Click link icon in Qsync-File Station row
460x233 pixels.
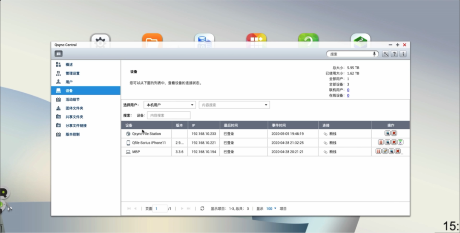(x=325, y=134)
